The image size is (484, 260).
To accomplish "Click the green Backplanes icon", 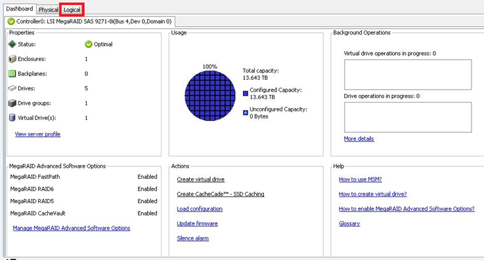I will (x=12, y=73).
